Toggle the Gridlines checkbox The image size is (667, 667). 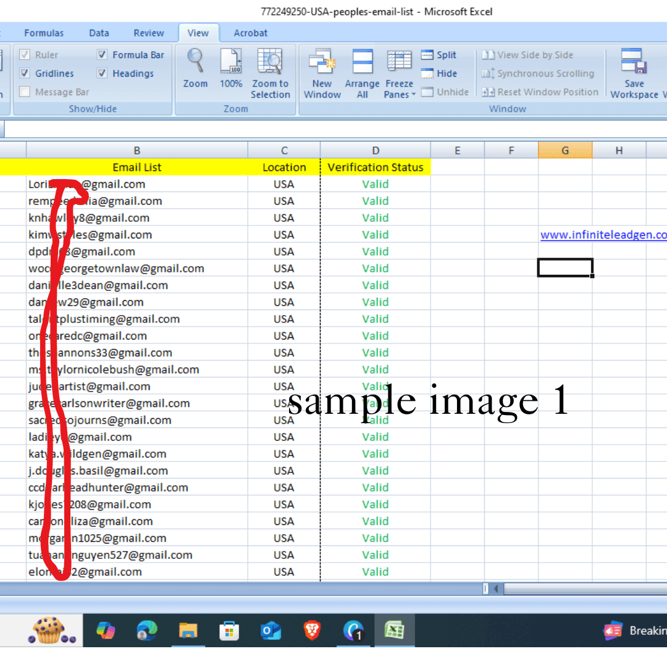click(x=25, y=73)
